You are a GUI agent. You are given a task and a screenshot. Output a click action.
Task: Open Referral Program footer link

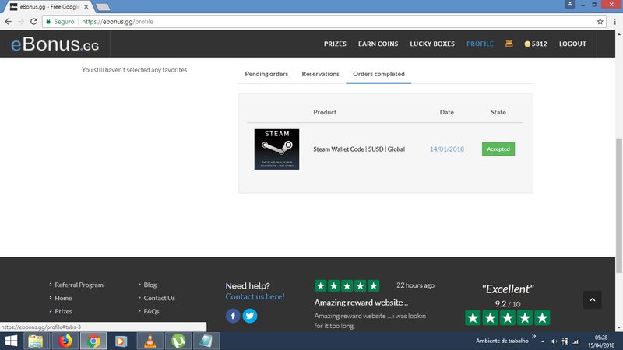(79, 285)
